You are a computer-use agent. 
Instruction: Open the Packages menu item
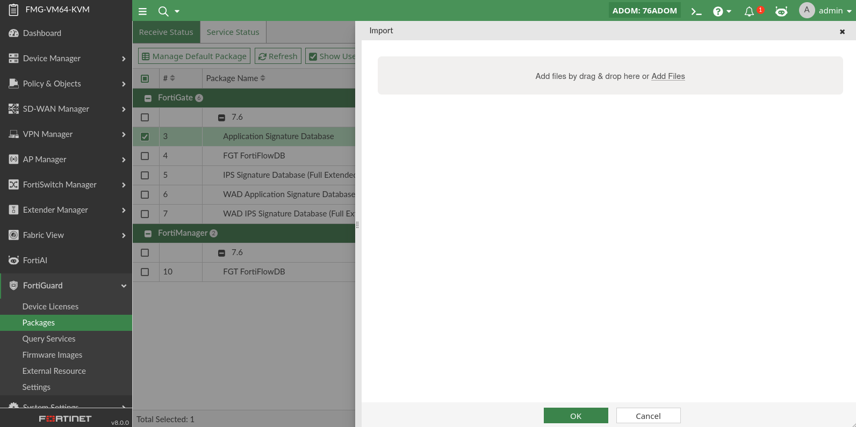click(x=66, y=323)
